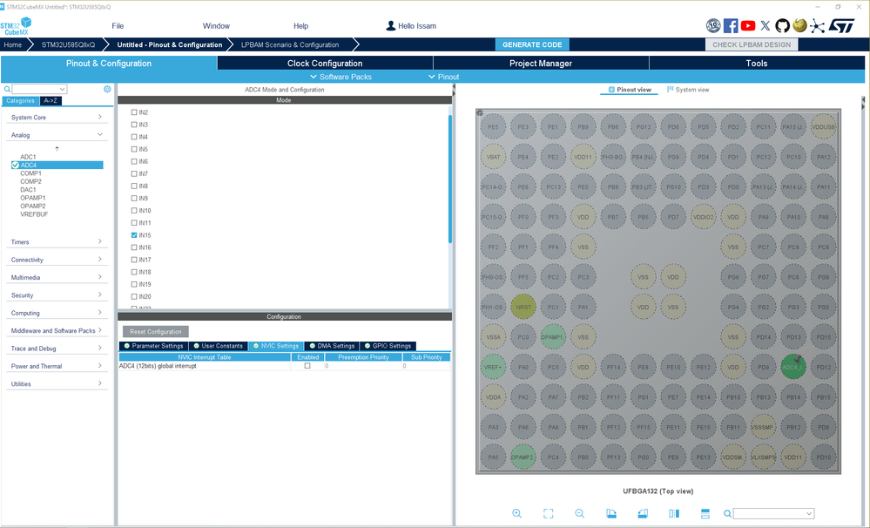Select the green ADC4 pin on chip

tap(792, 367)
